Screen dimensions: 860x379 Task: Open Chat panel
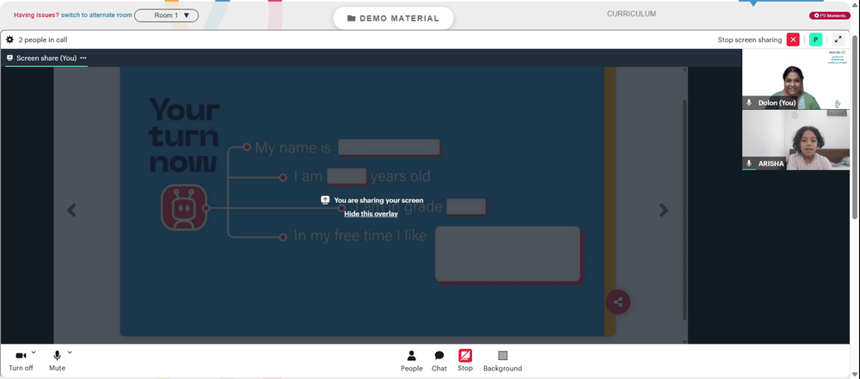439,362
